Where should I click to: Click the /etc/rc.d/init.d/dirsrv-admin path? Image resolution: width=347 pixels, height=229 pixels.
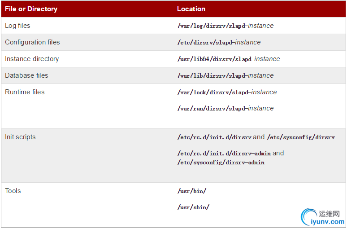coord(224,154)
